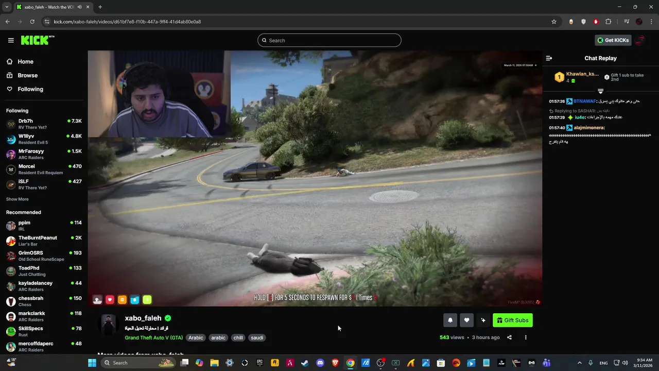Open the Chrome three-dot menu
The image size is (659, 371).
651,22
